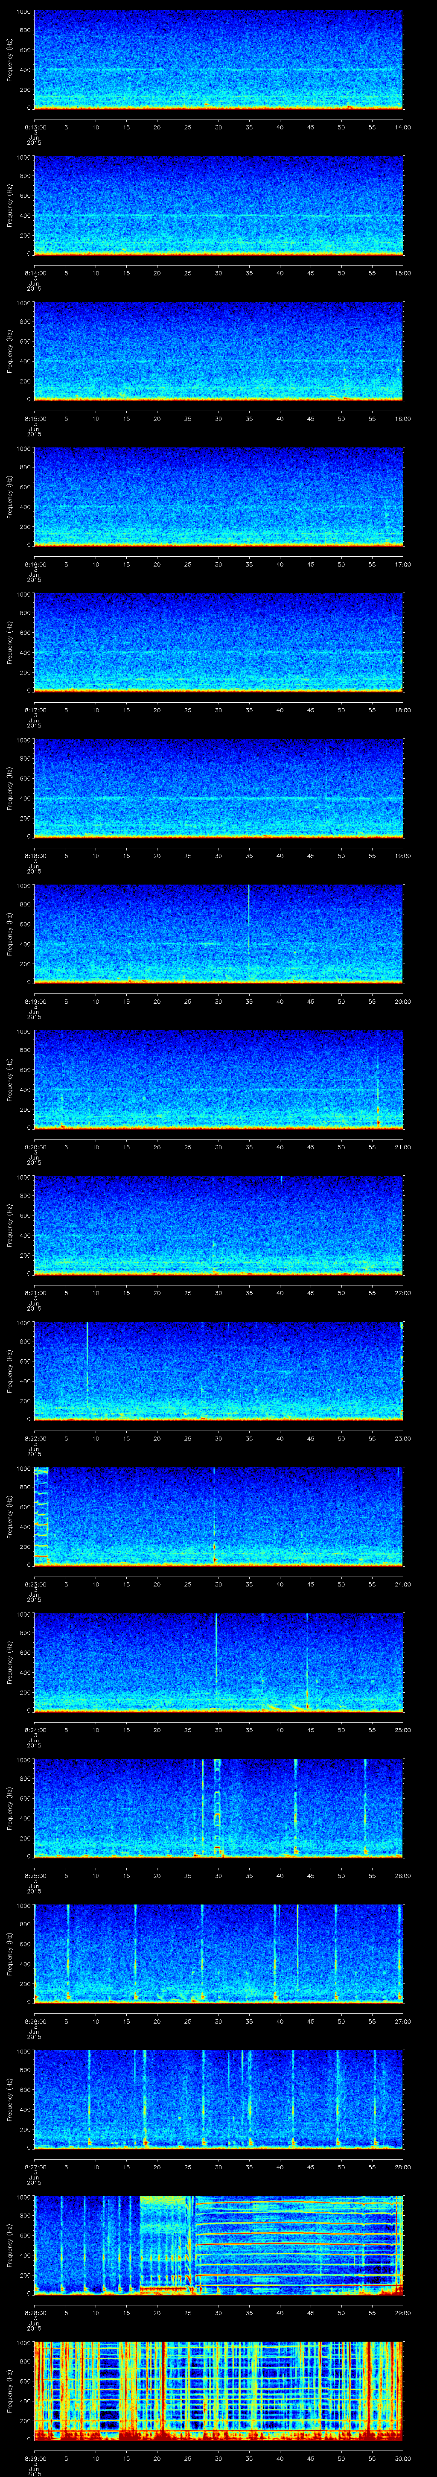This screenshot has height=2477, width=437.
Task: Click the spectrogram panel starting at 8:27:00
Action: [218, 2099]
